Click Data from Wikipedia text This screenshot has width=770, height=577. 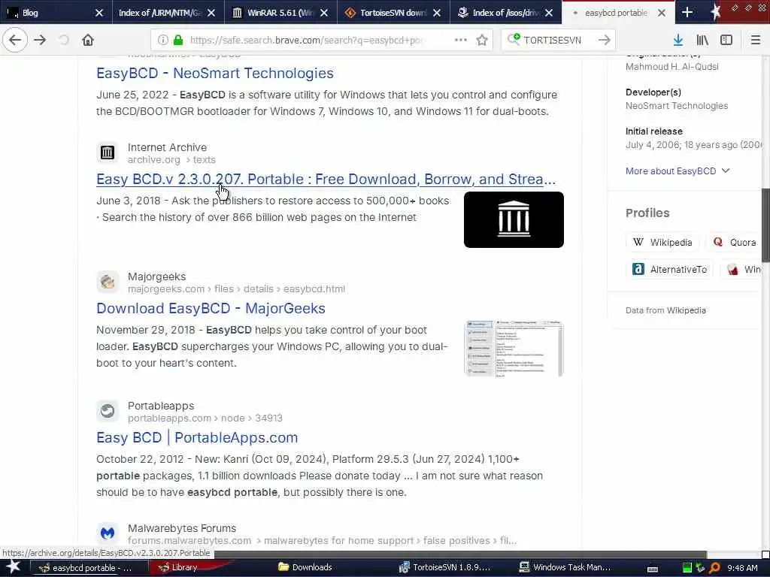(665, 310)
